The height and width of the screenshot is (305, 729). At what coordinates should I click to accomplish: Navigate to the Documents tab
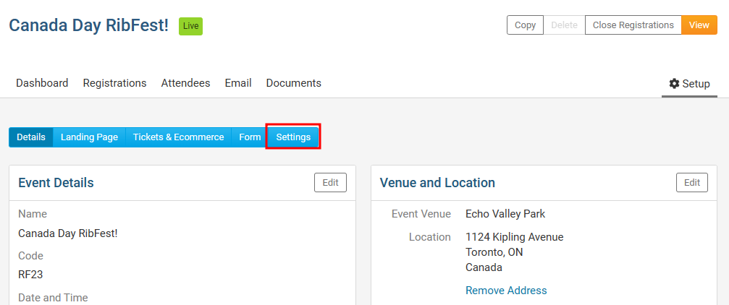[x=293, y=83]
